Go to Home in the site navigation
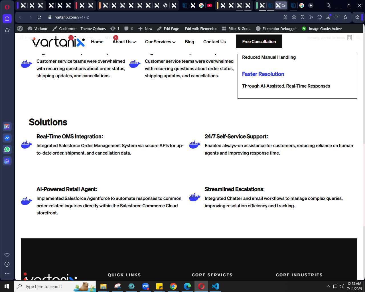The image size is (365, 292). click(x=97, y=42)
